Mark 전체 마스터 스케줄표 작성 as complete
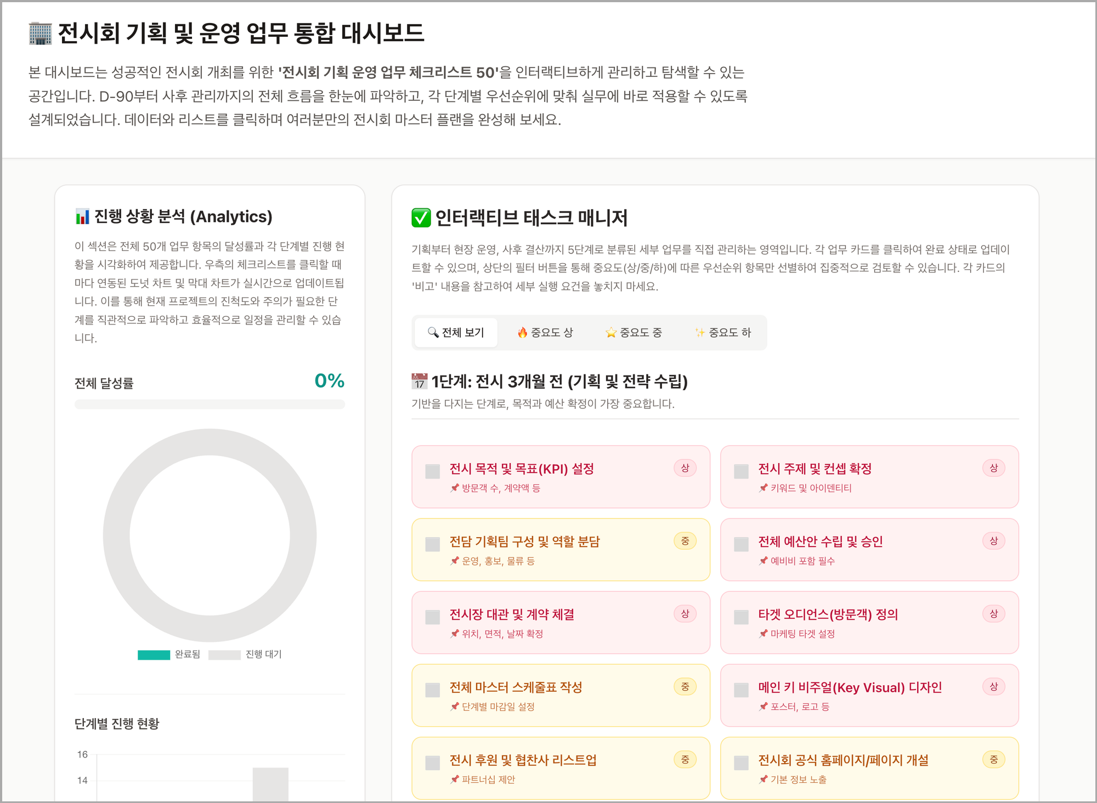The width and height of the screenshot is (1097, 803). click(x=433, y=690)
